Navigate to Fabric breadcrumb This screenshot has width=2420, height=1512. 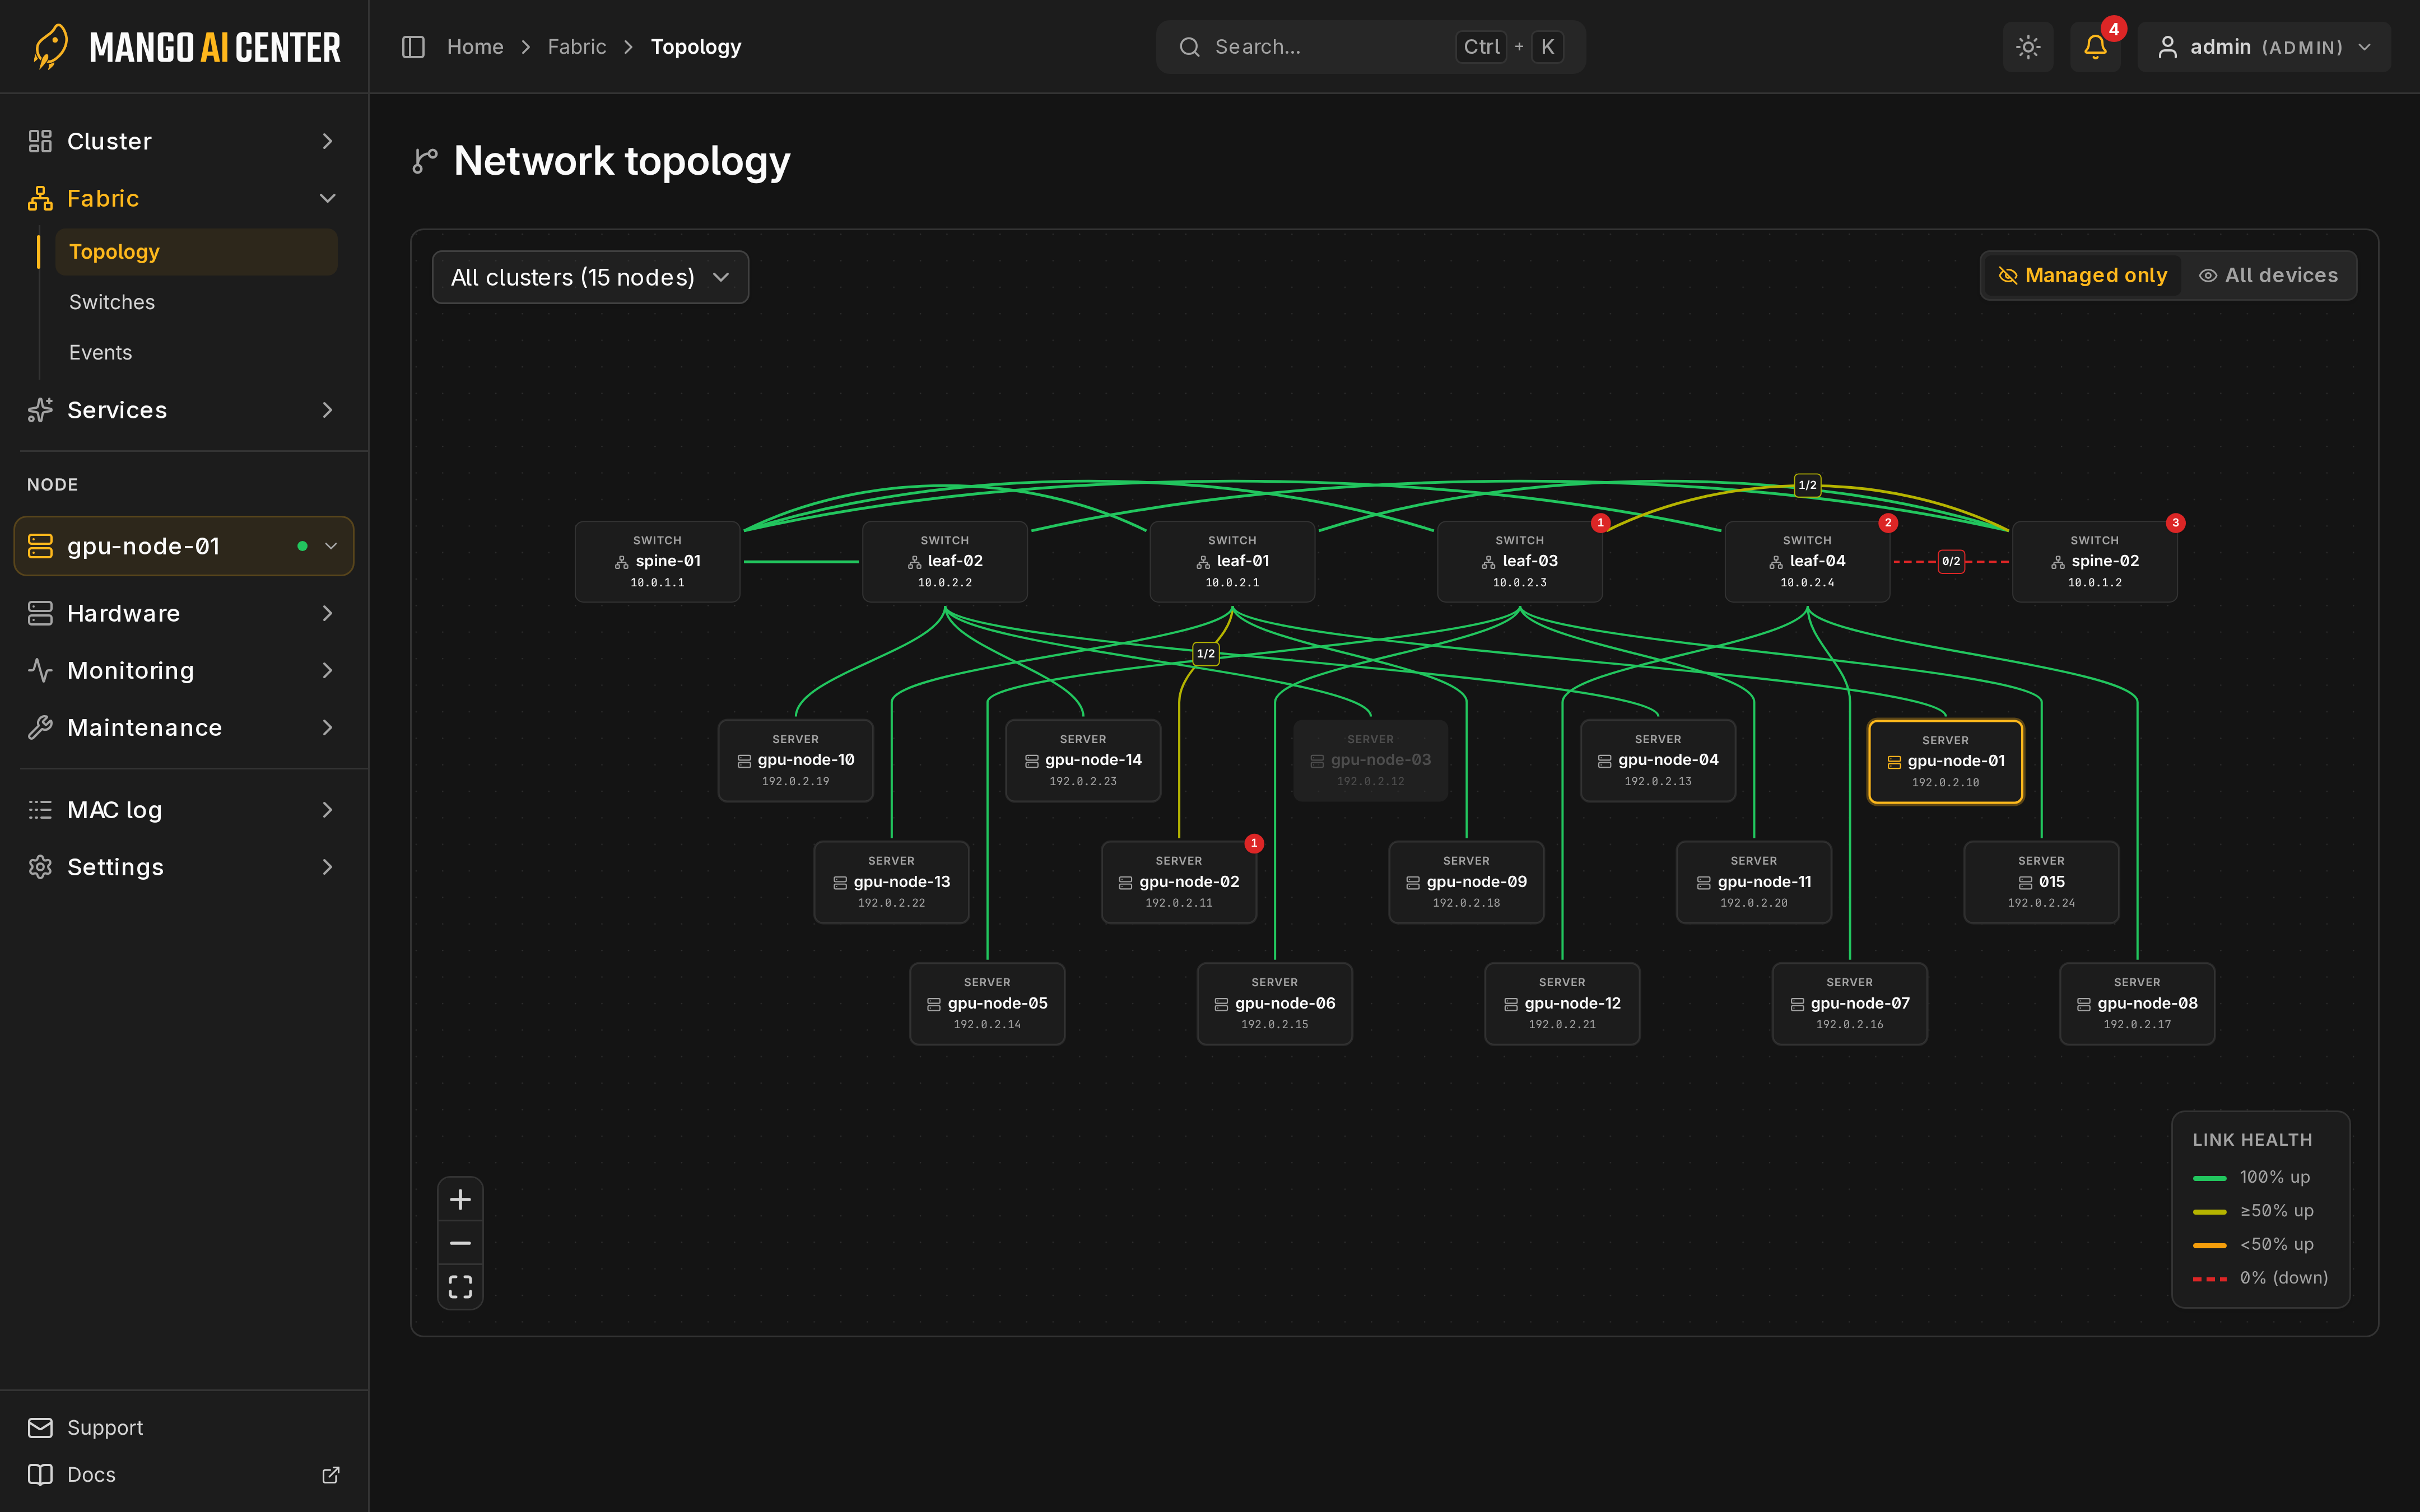pyautogui.click(x=577, y=47)
